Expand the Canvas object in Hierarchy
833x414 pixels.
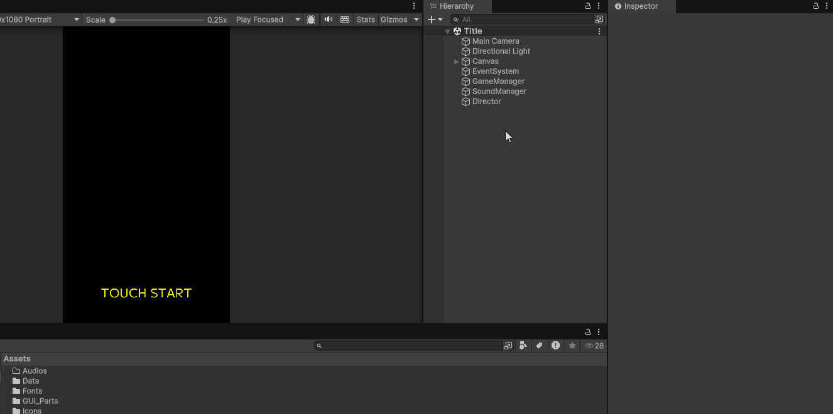[x=456, y=61]
